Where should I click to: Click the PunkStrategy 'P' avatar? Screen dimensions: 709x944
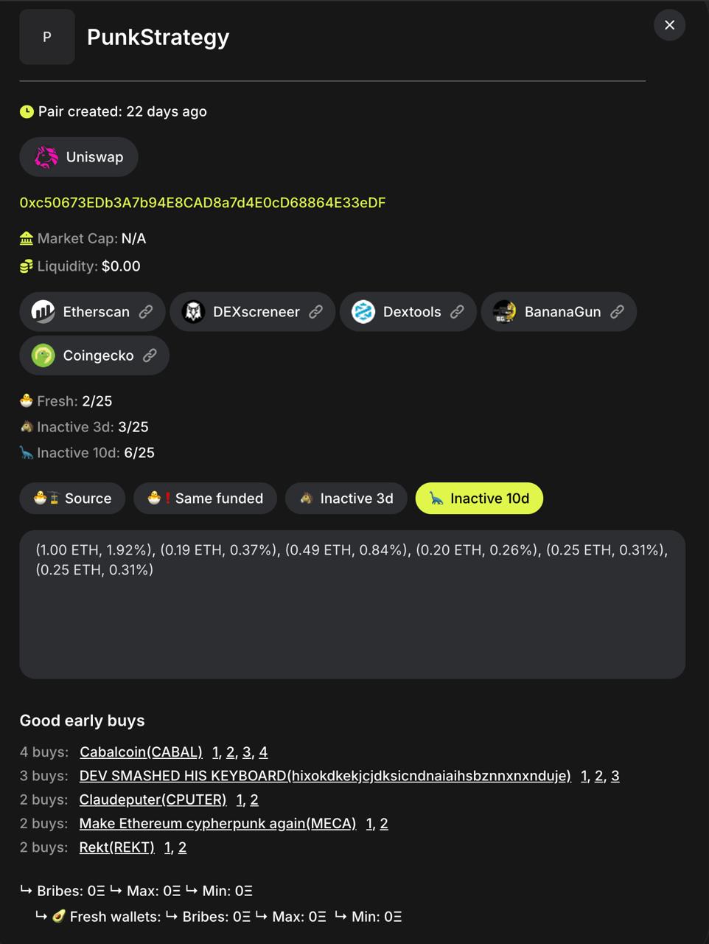click(x=47, y=37)
